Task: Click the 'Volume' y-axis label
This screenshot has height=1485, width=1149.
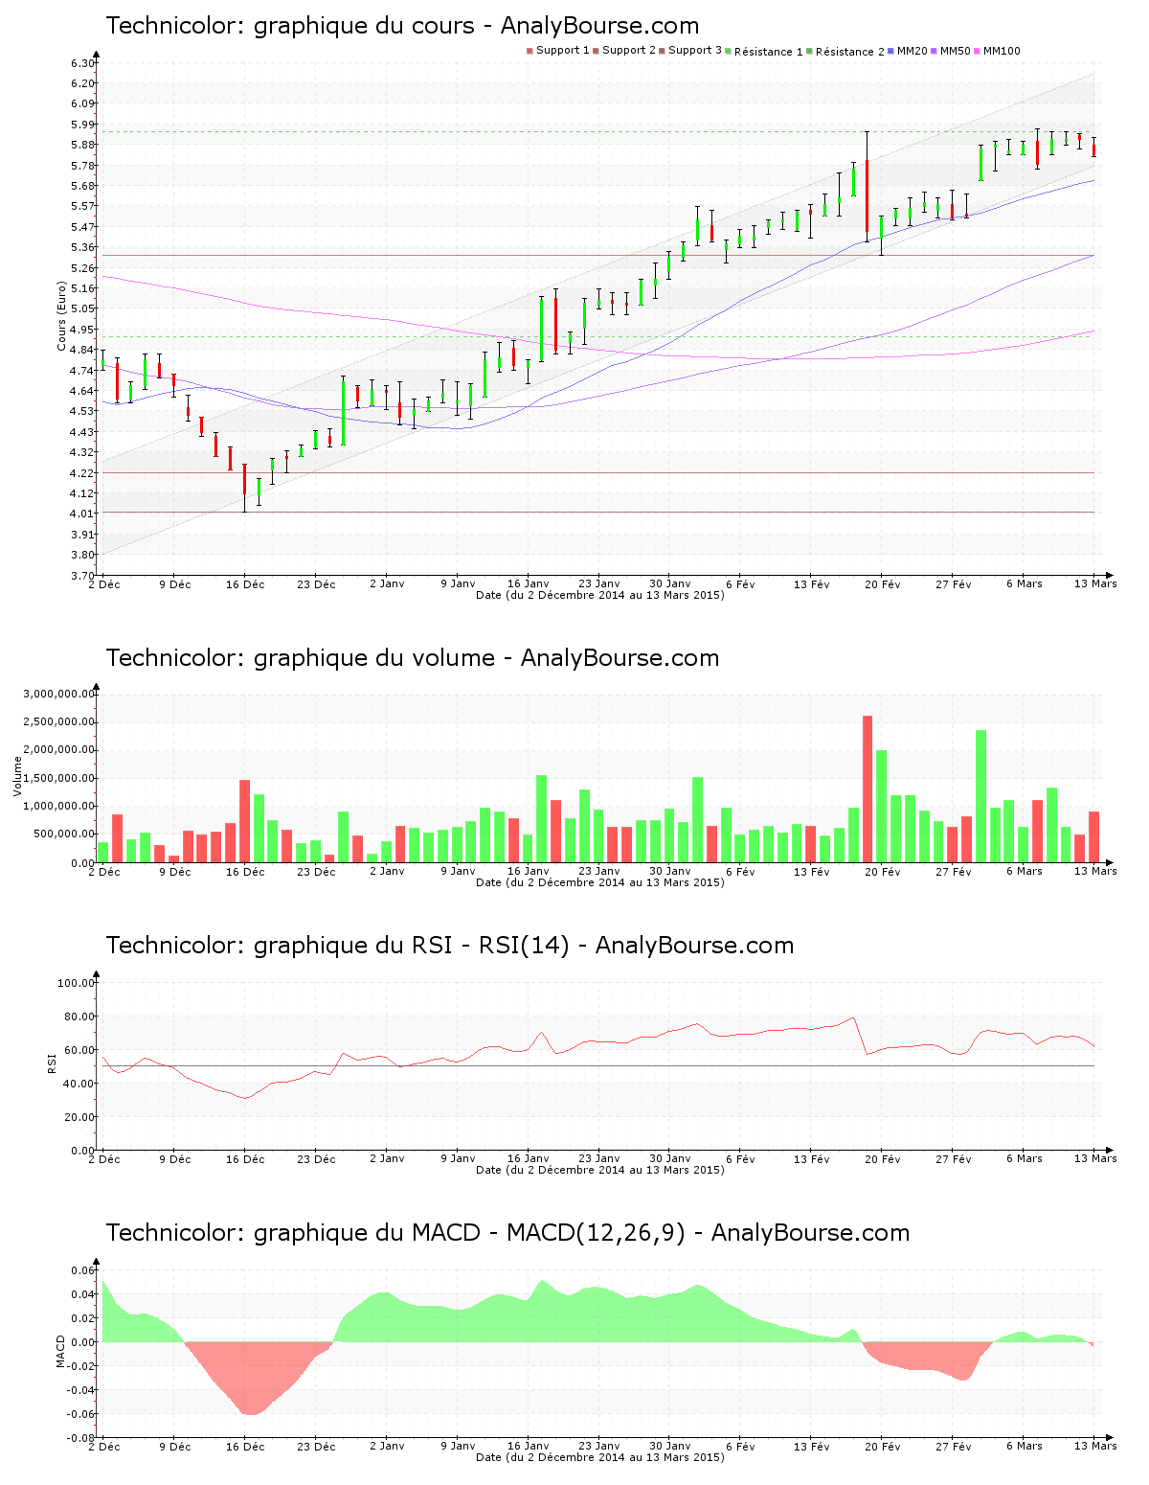Action: (17, 776)
